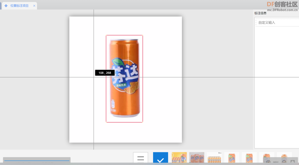Image resolution: width=299 pixels, height=165 pixels.
Task: Click the zoom out minus icon
Action: pos(284,162)
